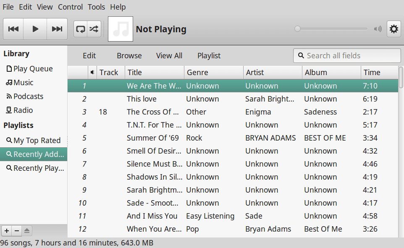Open Radio in the sidebar
404x248 pixels.
(34, 110)
